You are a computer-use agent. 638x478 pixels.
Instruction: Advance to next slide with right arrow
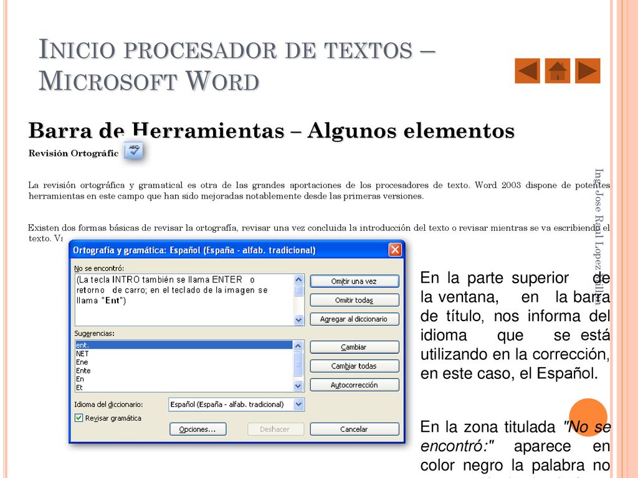pyautogui.click(x=588, y=71)
